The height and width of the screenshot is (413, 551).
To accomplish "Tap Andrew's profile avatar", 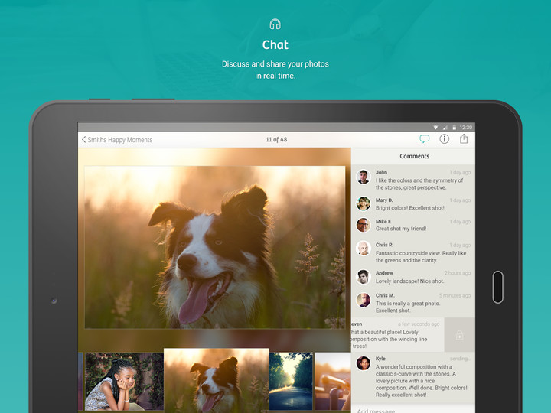I will coord(364,277).
